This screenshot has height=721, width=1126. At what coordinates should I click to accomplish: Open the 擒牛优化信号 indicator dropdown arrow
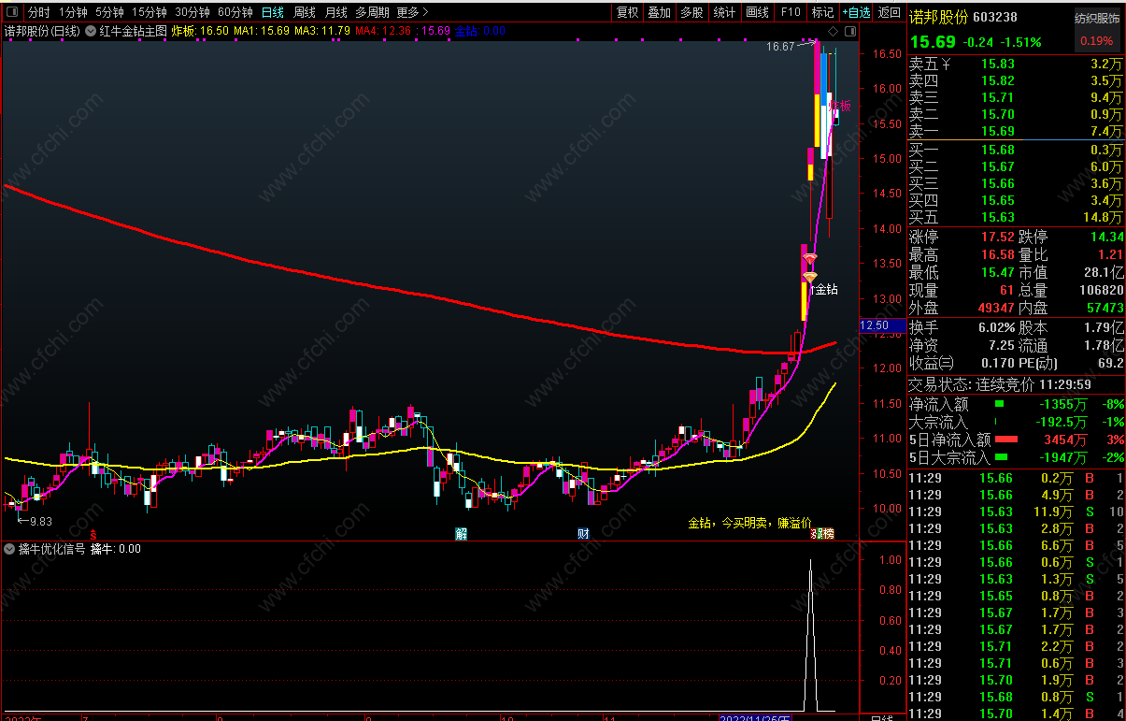[x=10, y=549]
